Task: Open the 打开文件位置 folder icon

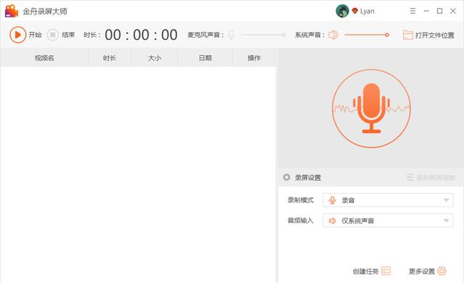Action: coord(407,35)
